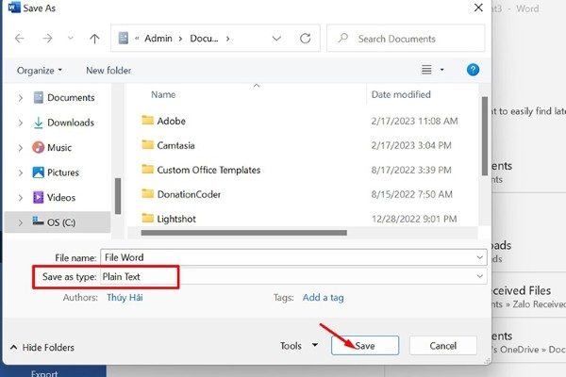Go up one folder level
566x377 pixels.
tap(94, 39)
